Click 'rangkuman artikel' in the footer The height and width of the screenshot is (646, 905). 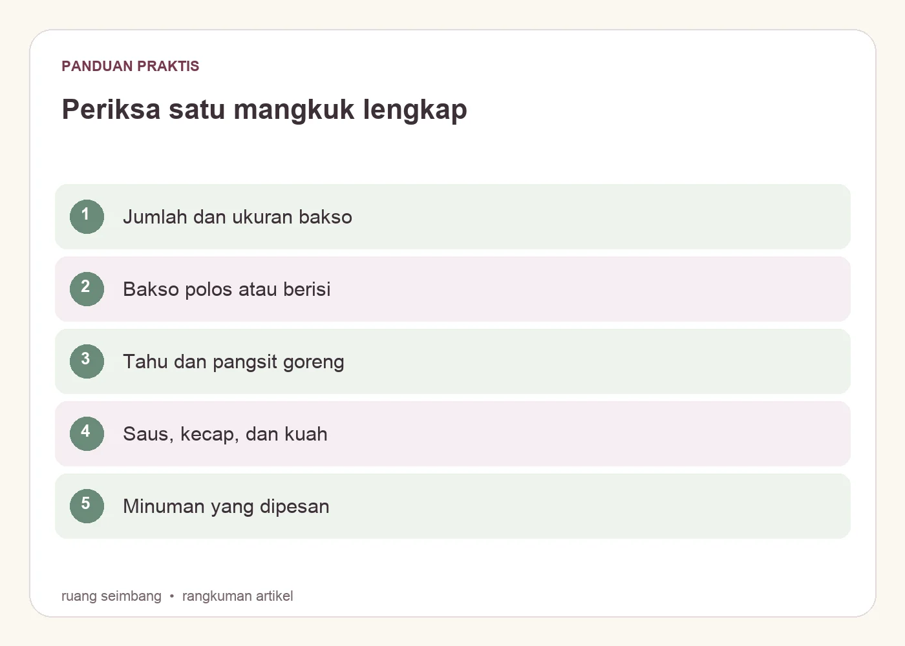click(237, 596)
